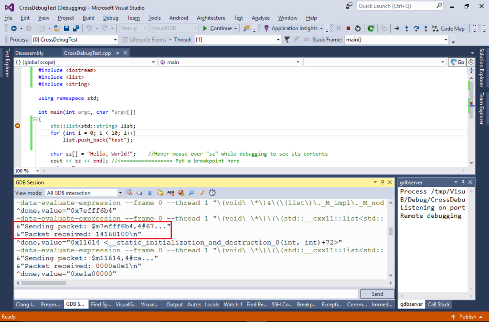The width and height of the screenshot is (489, 322).
Task: Pause GDB output with the pause icon
Action: pos(149,193)
